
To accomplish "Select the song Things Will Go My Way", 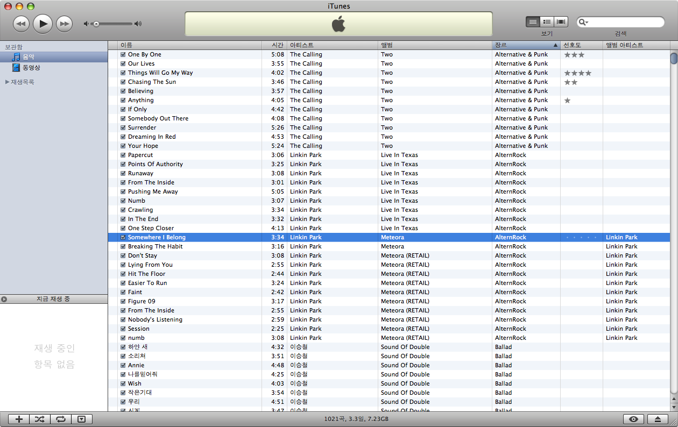I will (160, 73).
